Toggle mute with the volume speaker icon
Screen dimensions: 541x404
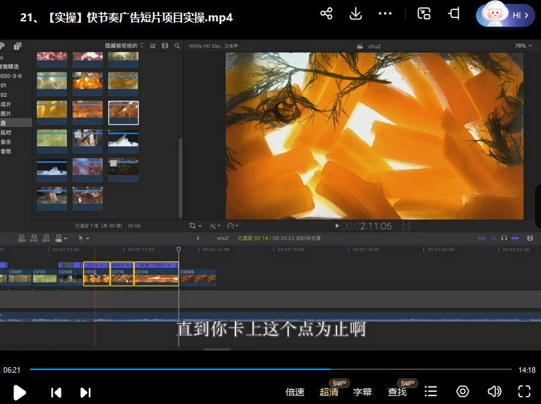tap(494, 391)
